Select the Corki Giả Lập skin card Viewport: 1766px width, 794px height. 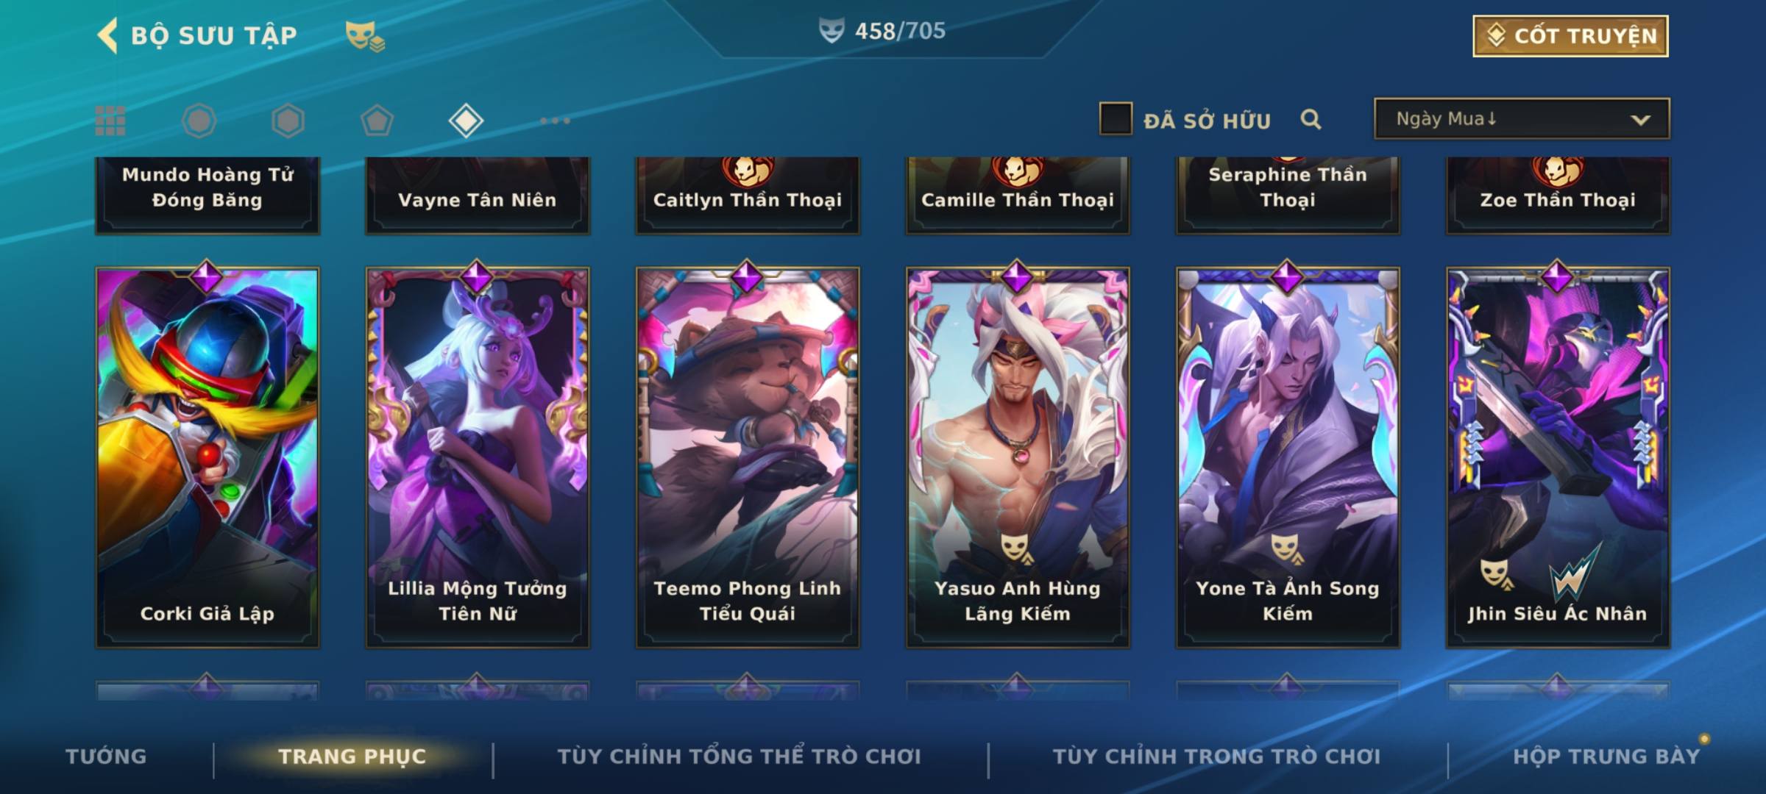(x=208, y=456)
